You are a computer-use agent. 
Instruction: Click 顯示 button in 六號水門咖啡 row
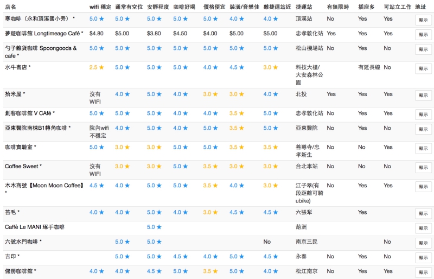coord(423,243)
